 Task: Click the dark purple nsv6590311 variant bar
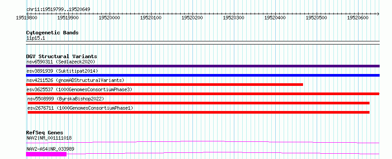[x=203, y=66]
